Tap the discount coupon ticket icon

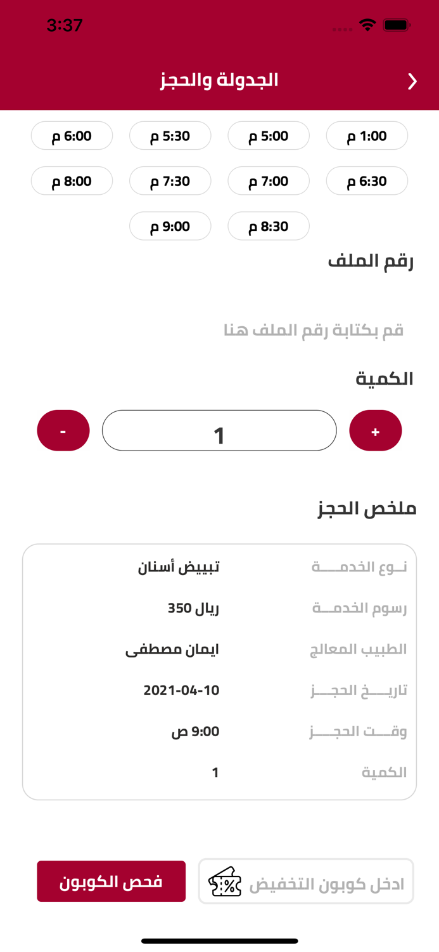[x=224, y=881]
